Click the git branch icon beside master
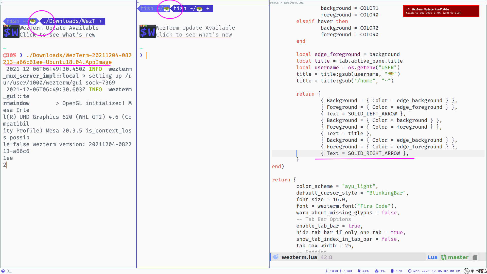The width and height of the screenshot is (487, 274). click(444, 257)
